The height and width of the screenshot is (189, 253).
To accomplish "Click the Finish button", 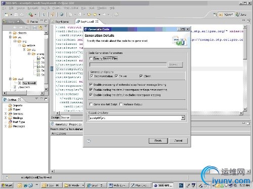I will pyautogui.click(x=158, y=141).
